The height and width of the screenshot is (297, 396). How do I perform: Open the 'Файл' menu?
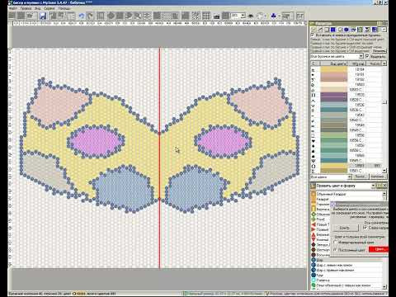pos(13,8)
